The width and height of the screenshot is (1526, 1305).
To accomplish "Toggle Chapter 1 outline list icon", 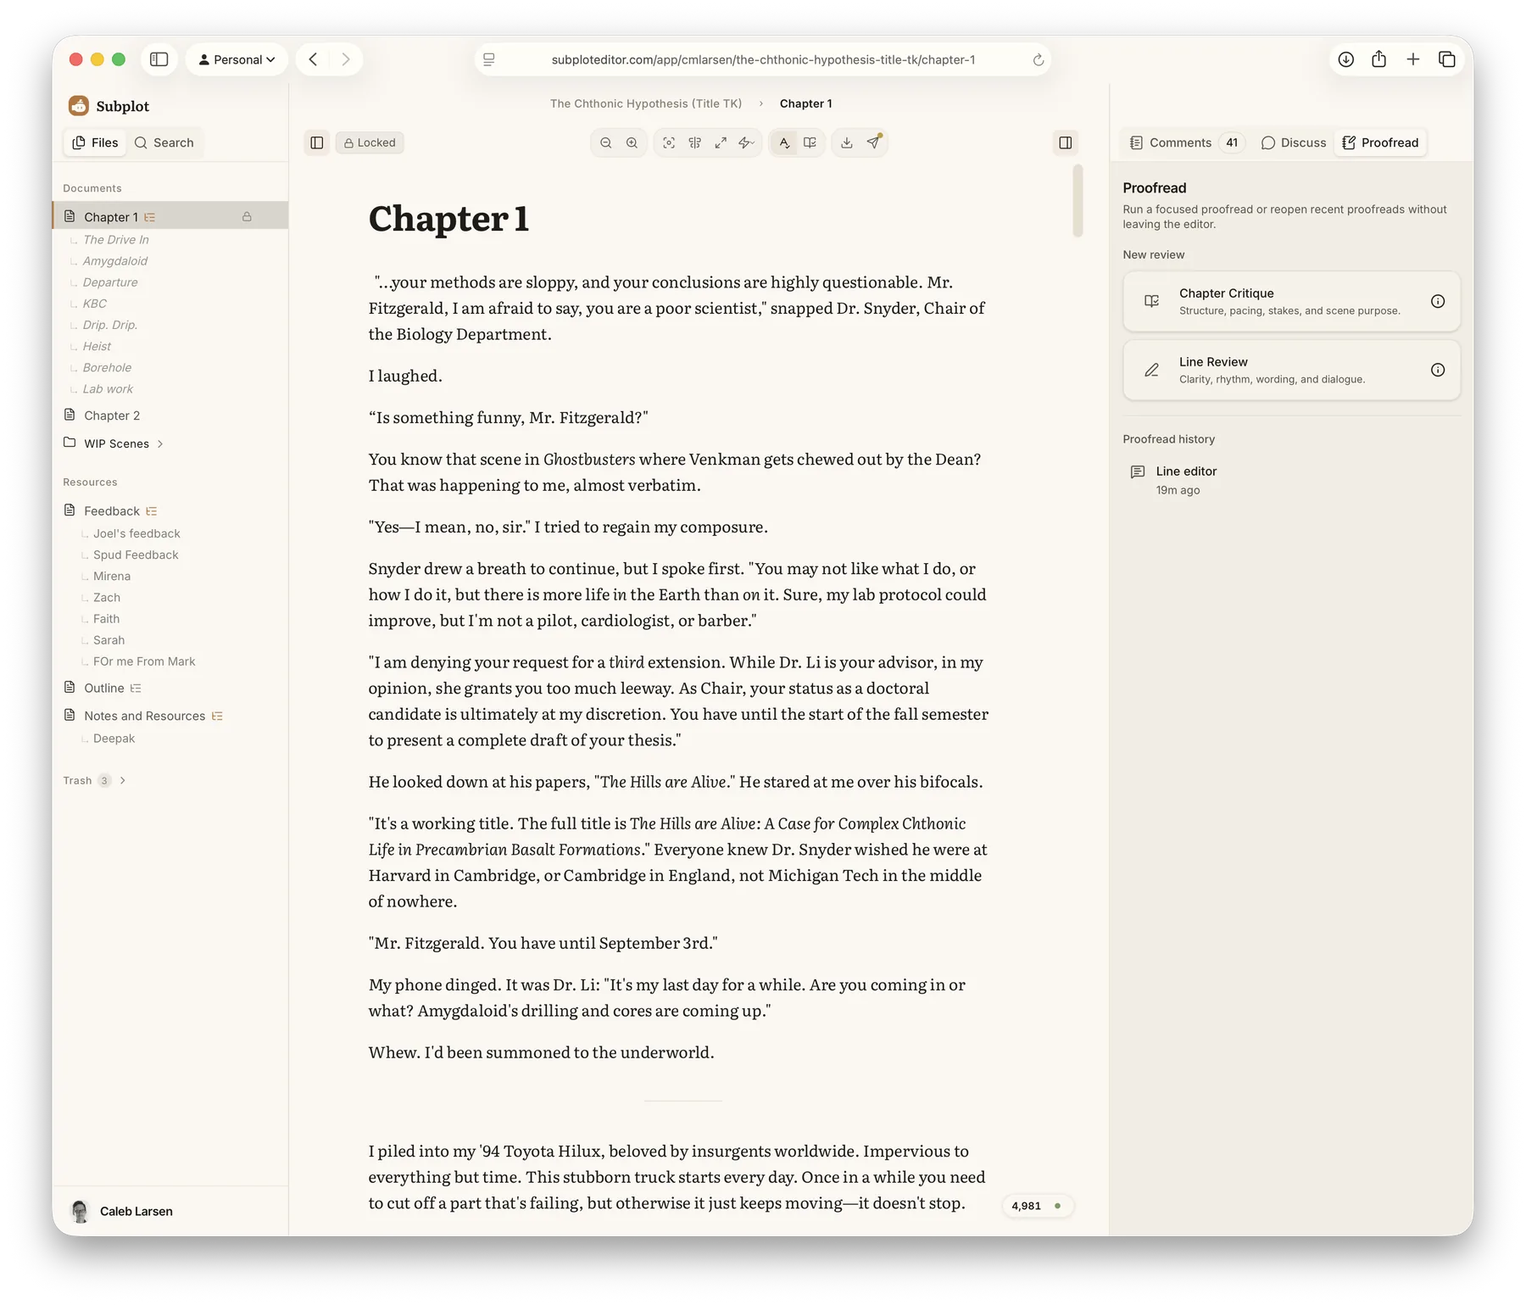I will coord(150,217).
